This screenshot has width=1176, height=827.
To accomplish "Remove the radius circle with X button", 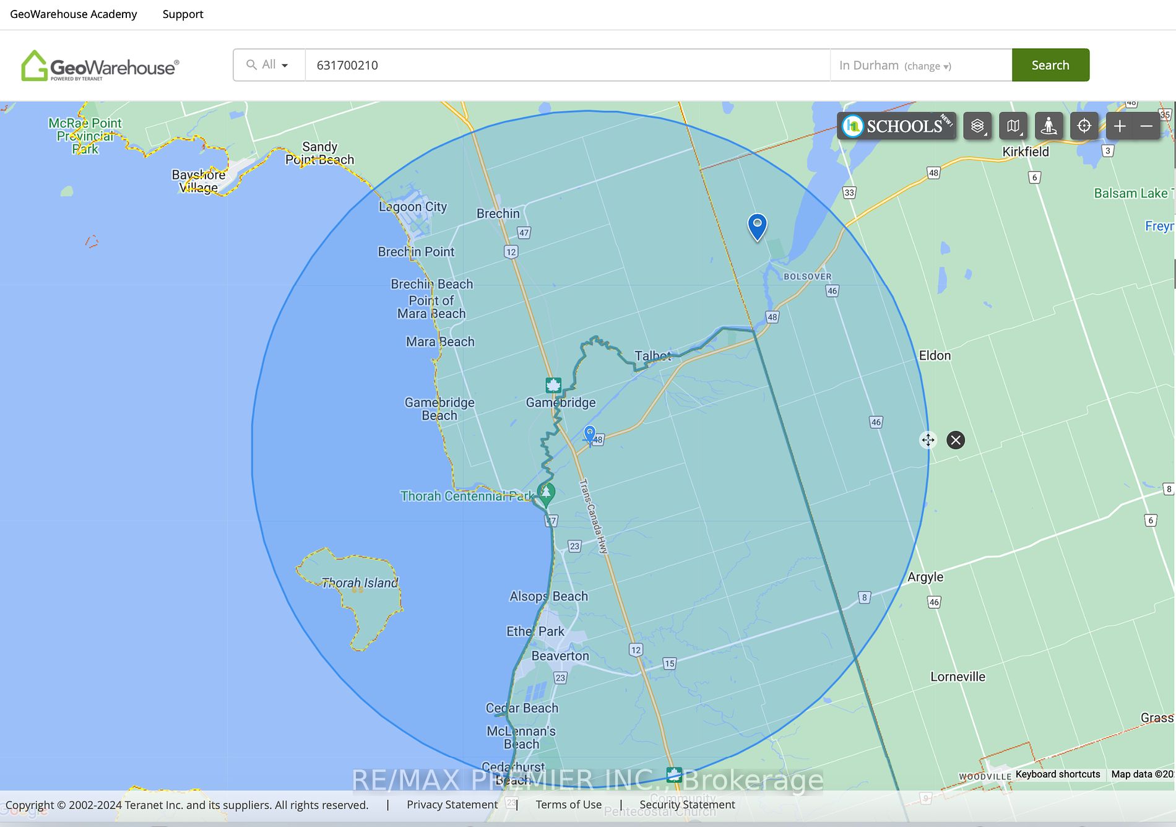I will coord(956,440).
